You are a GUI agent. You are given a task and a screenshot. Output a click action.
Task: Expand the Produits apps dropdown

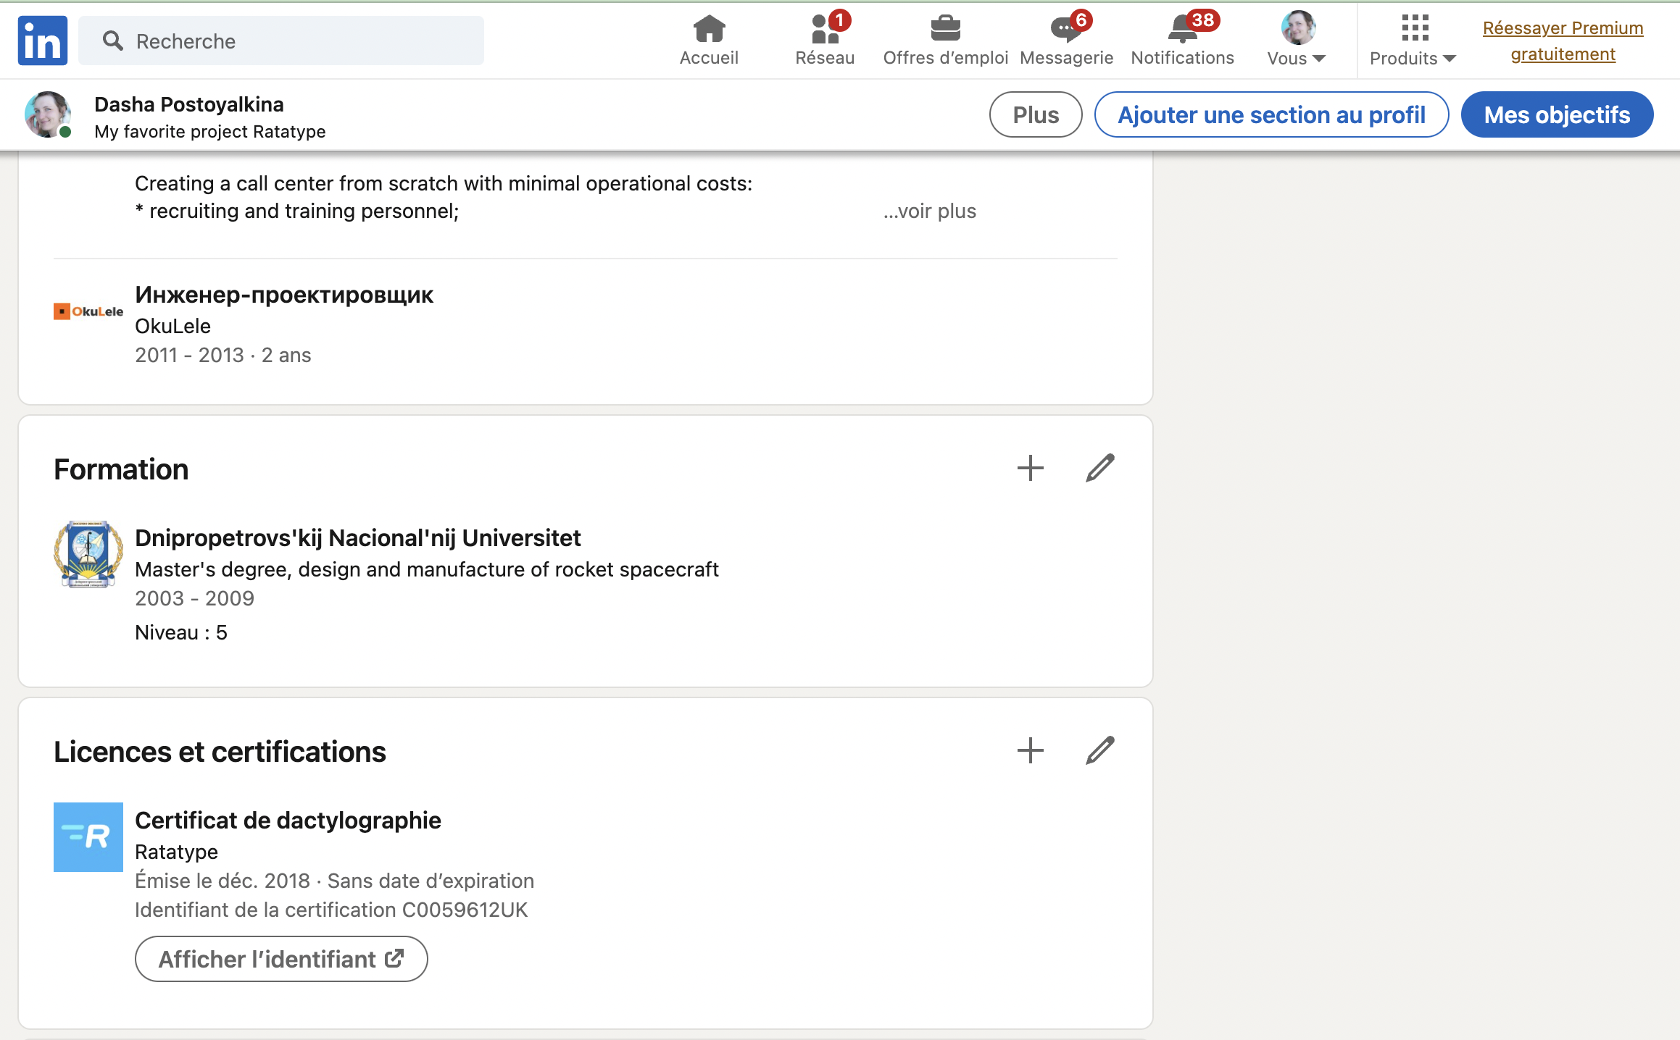[x=1413, y=41]
